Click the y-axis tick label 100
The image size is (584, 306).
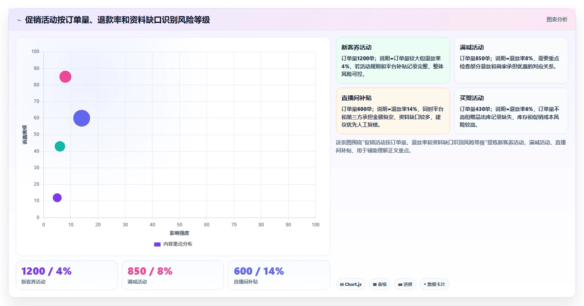point(35,51)
